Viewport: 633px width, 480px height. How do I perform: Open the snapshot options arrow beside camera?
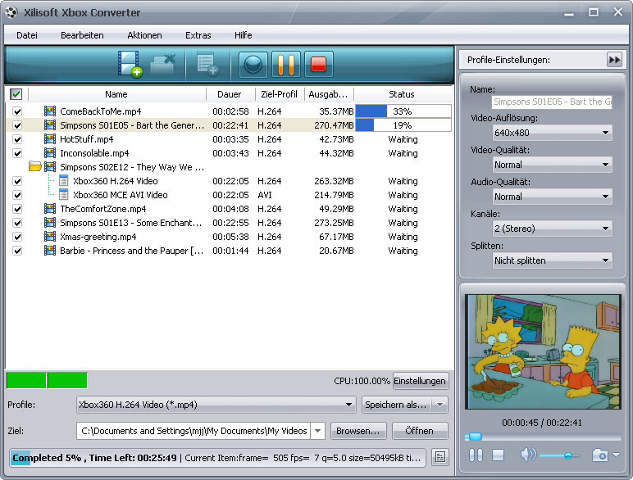click(616, 455)
